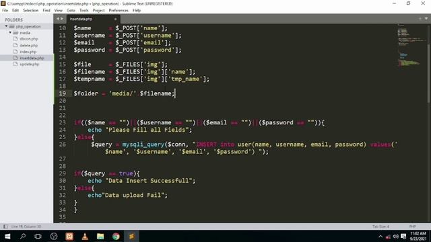The height and width of the screenshot is (242, 431).
Task: Click the Sublime Text taskbar icon
Action: point(131,236)
